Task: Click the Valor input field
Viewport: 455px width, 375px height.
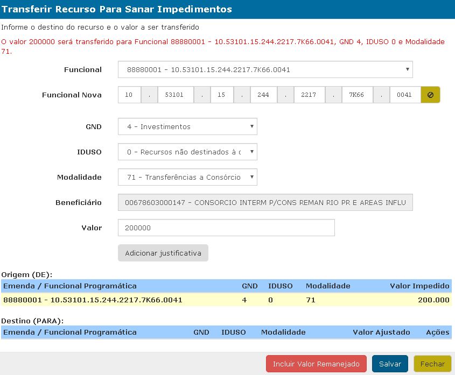Action: pyautogui.click(x=226, y=228)
